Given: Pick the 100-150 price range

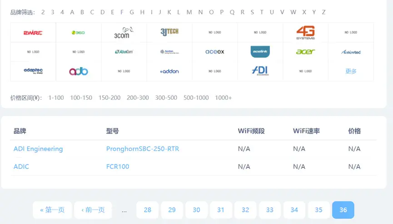Looking at the screenshot, I should (81, 97).
